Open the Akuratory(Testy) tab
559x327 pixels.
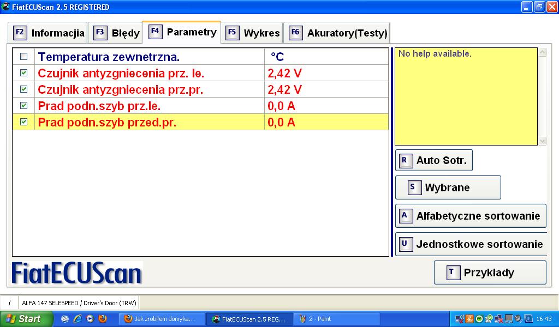pyautogui.click(x=336, y=33)
